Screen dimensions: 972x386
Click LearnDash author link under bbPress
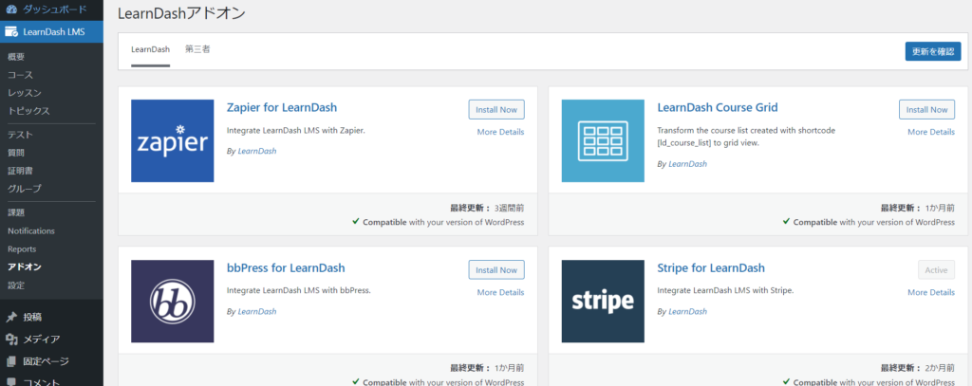click(257, 312)
